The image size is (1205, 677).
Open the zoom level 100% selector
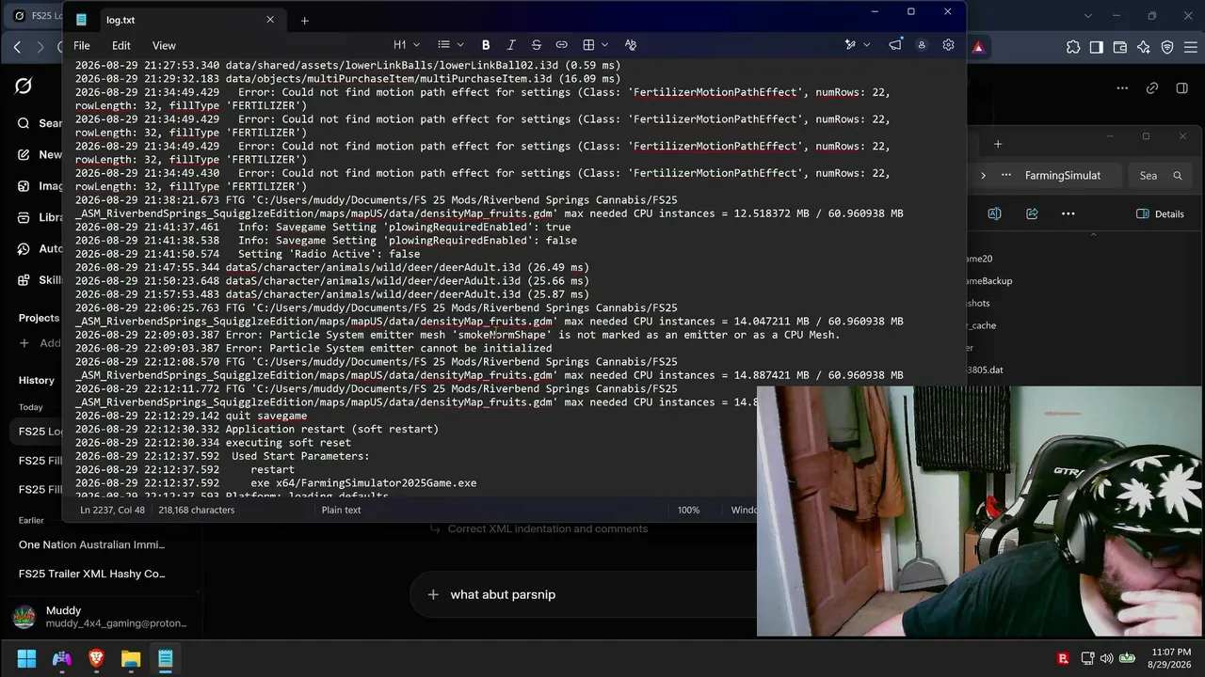coord(688,510)
